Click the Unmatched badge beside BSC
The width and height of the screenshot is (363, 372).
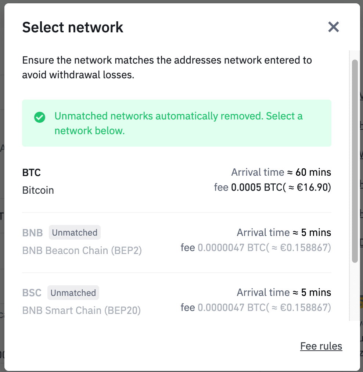click(x=73, y=293)
